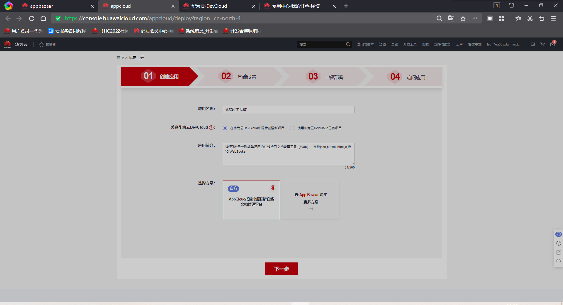Click the zoom-out magnifier in address bar
The width and height of the screenshot is (563, 305).
[x=439, y=18]
